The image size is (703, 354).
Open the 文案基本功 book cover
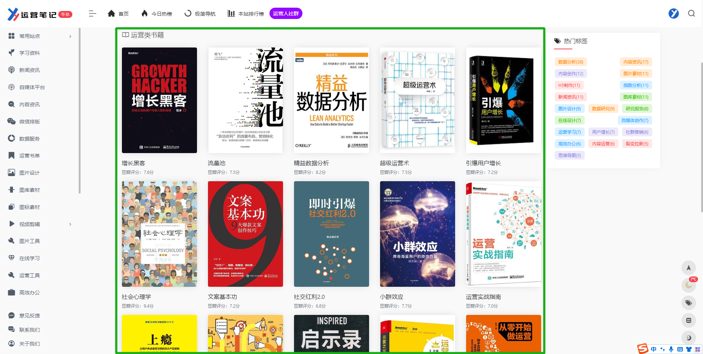point(245,234)
